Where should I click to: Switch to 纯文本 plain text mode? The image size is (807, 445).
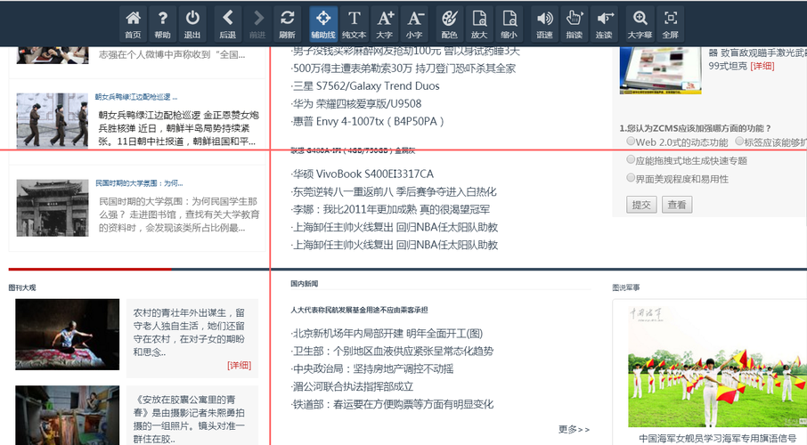pyautogui.click(x=355, y=24)
